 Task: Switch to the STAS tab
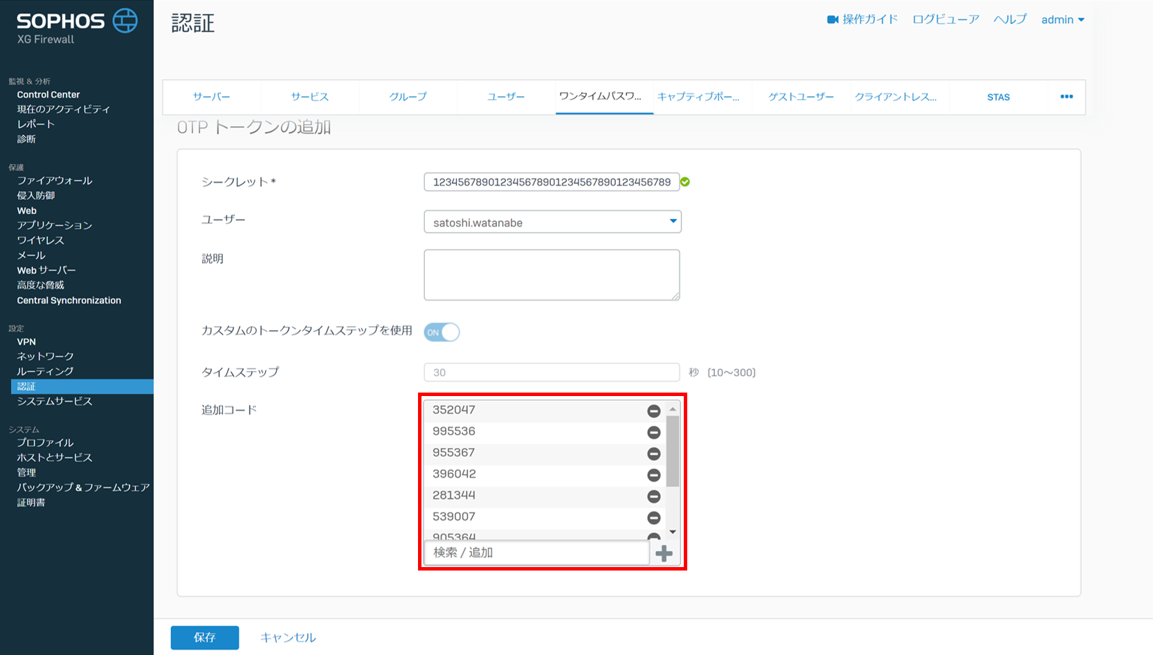(998, 97)
